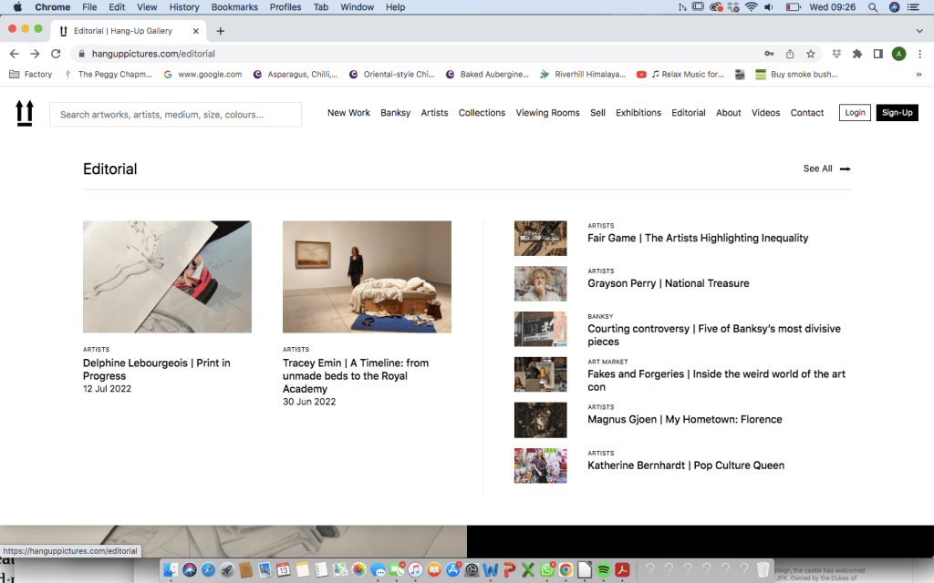Open a new tab with plus button

pos(220,31)
